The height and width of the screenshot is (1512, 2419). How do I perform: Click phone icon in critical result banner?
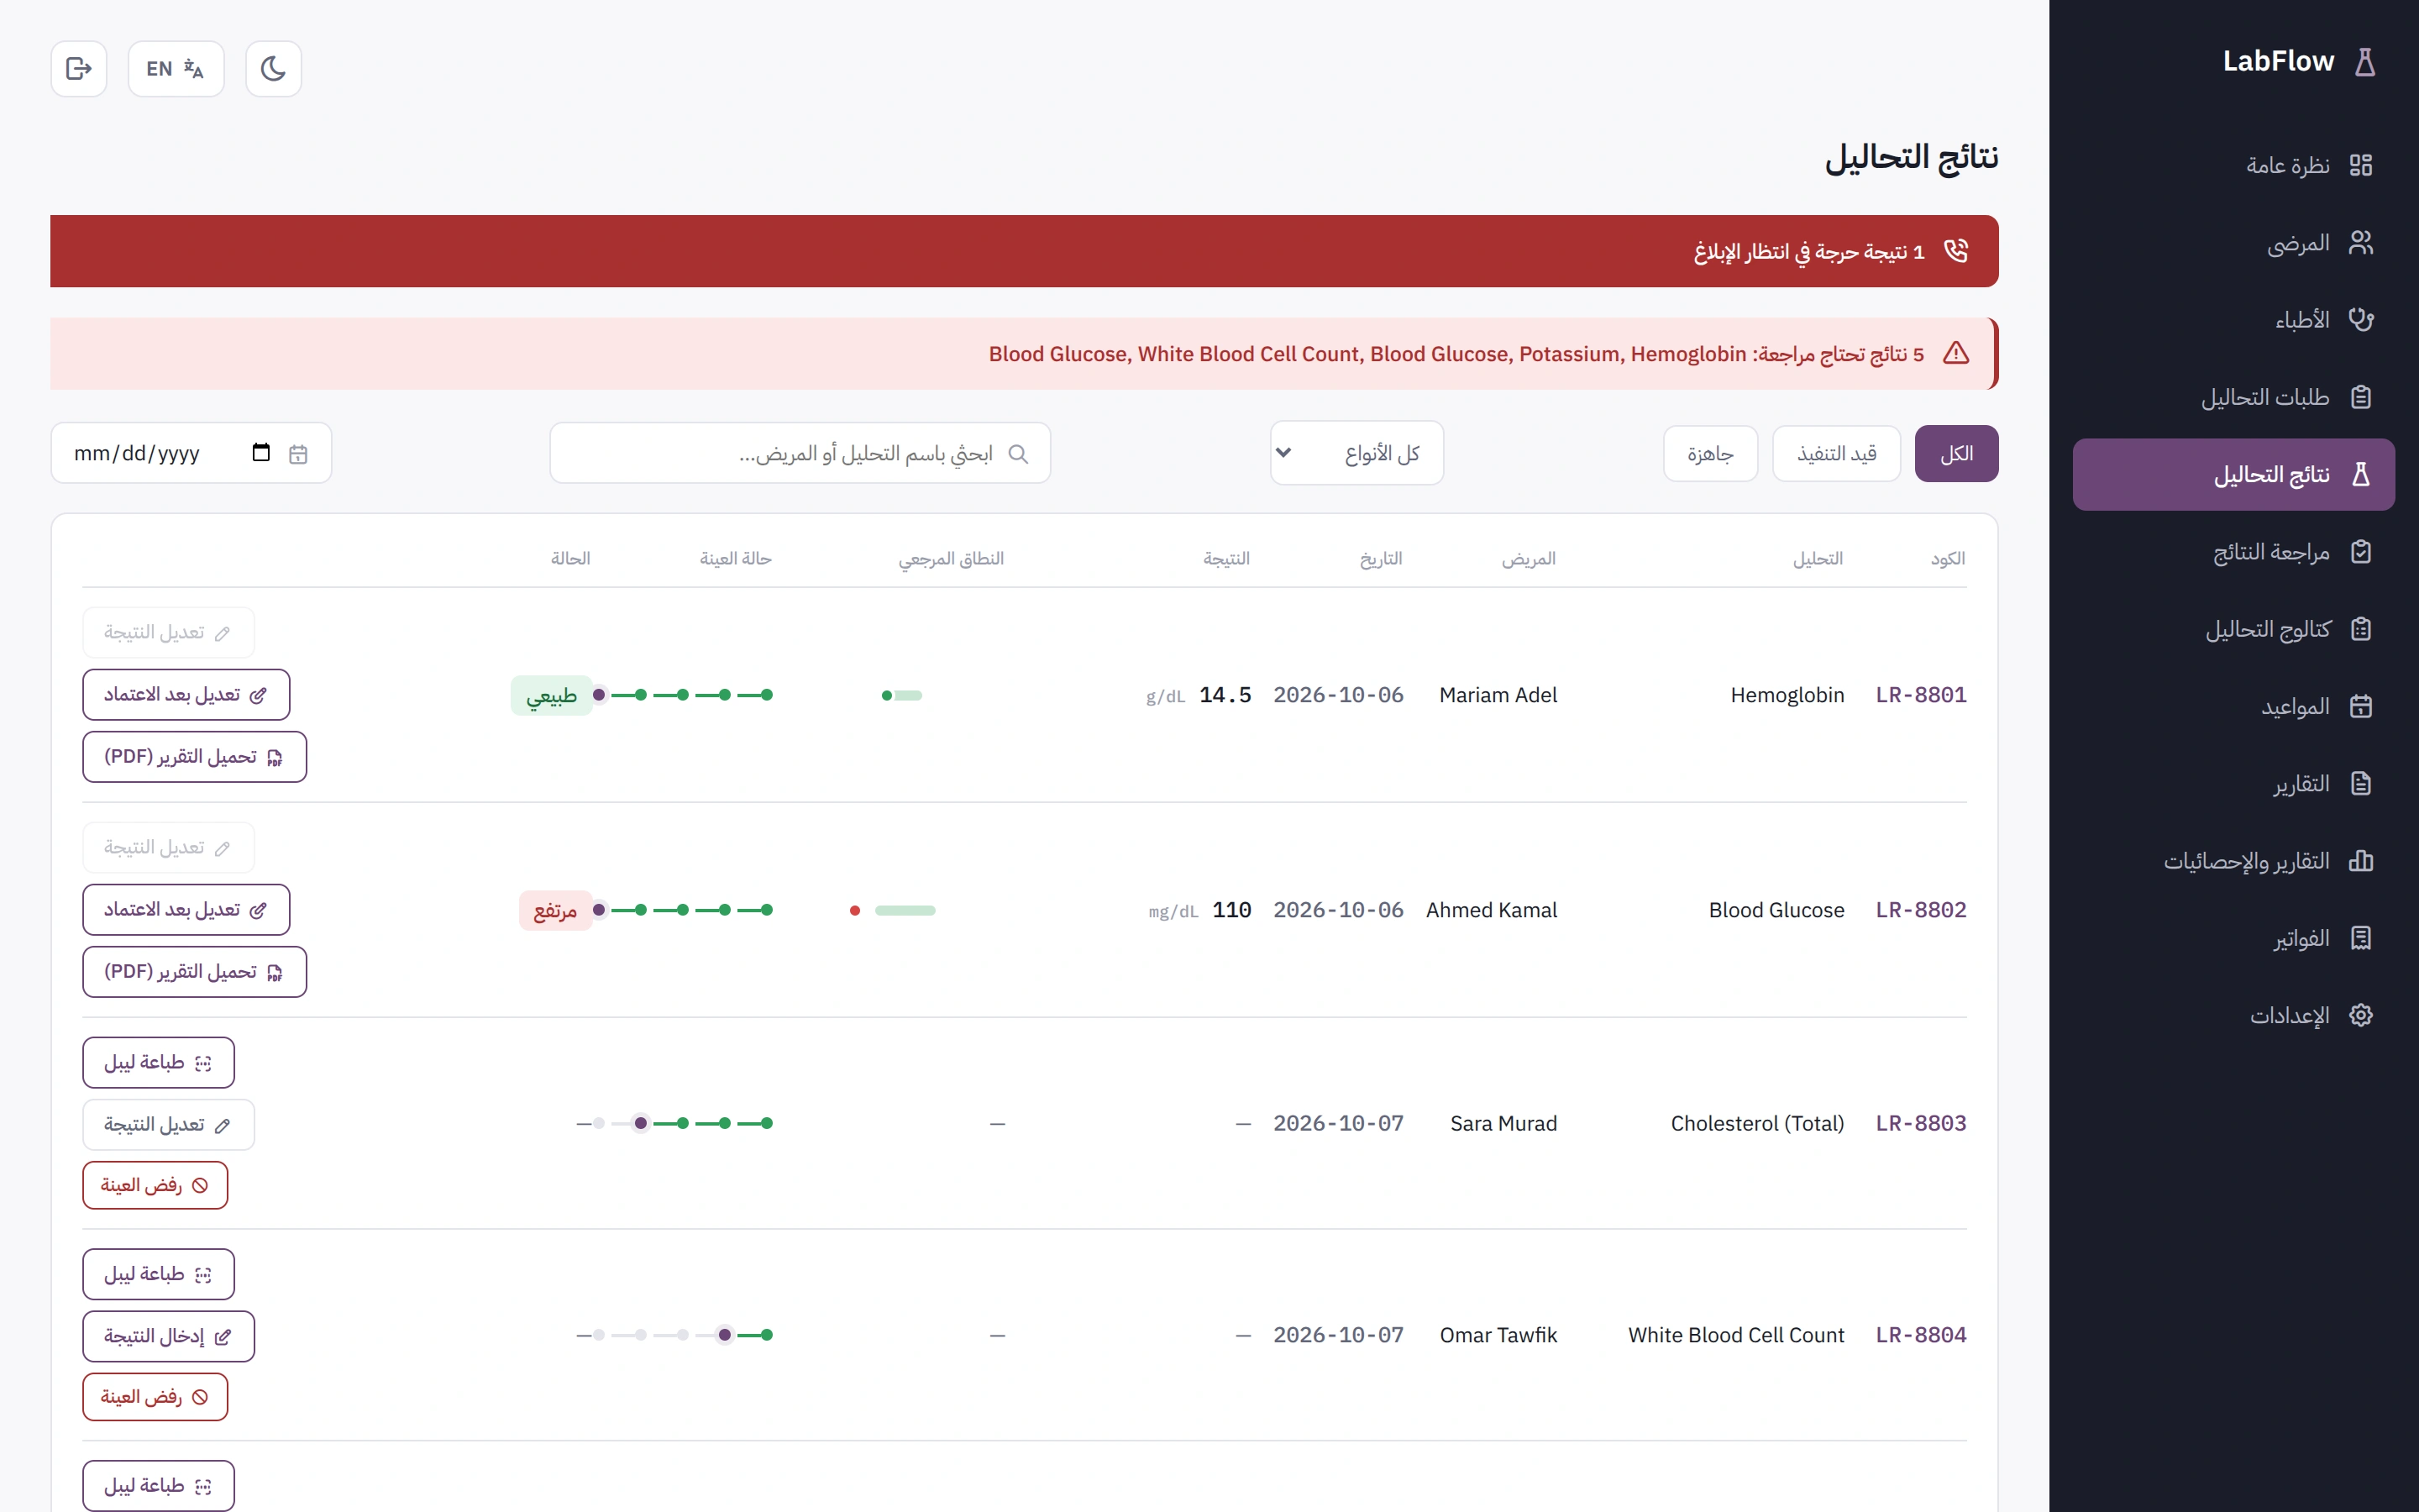1956,251
